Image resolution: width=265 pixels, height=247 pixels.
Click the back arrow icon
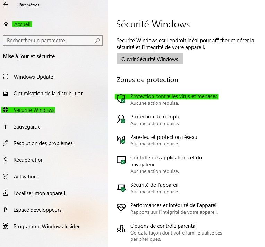pyautogui.click(x=6, y=5)
